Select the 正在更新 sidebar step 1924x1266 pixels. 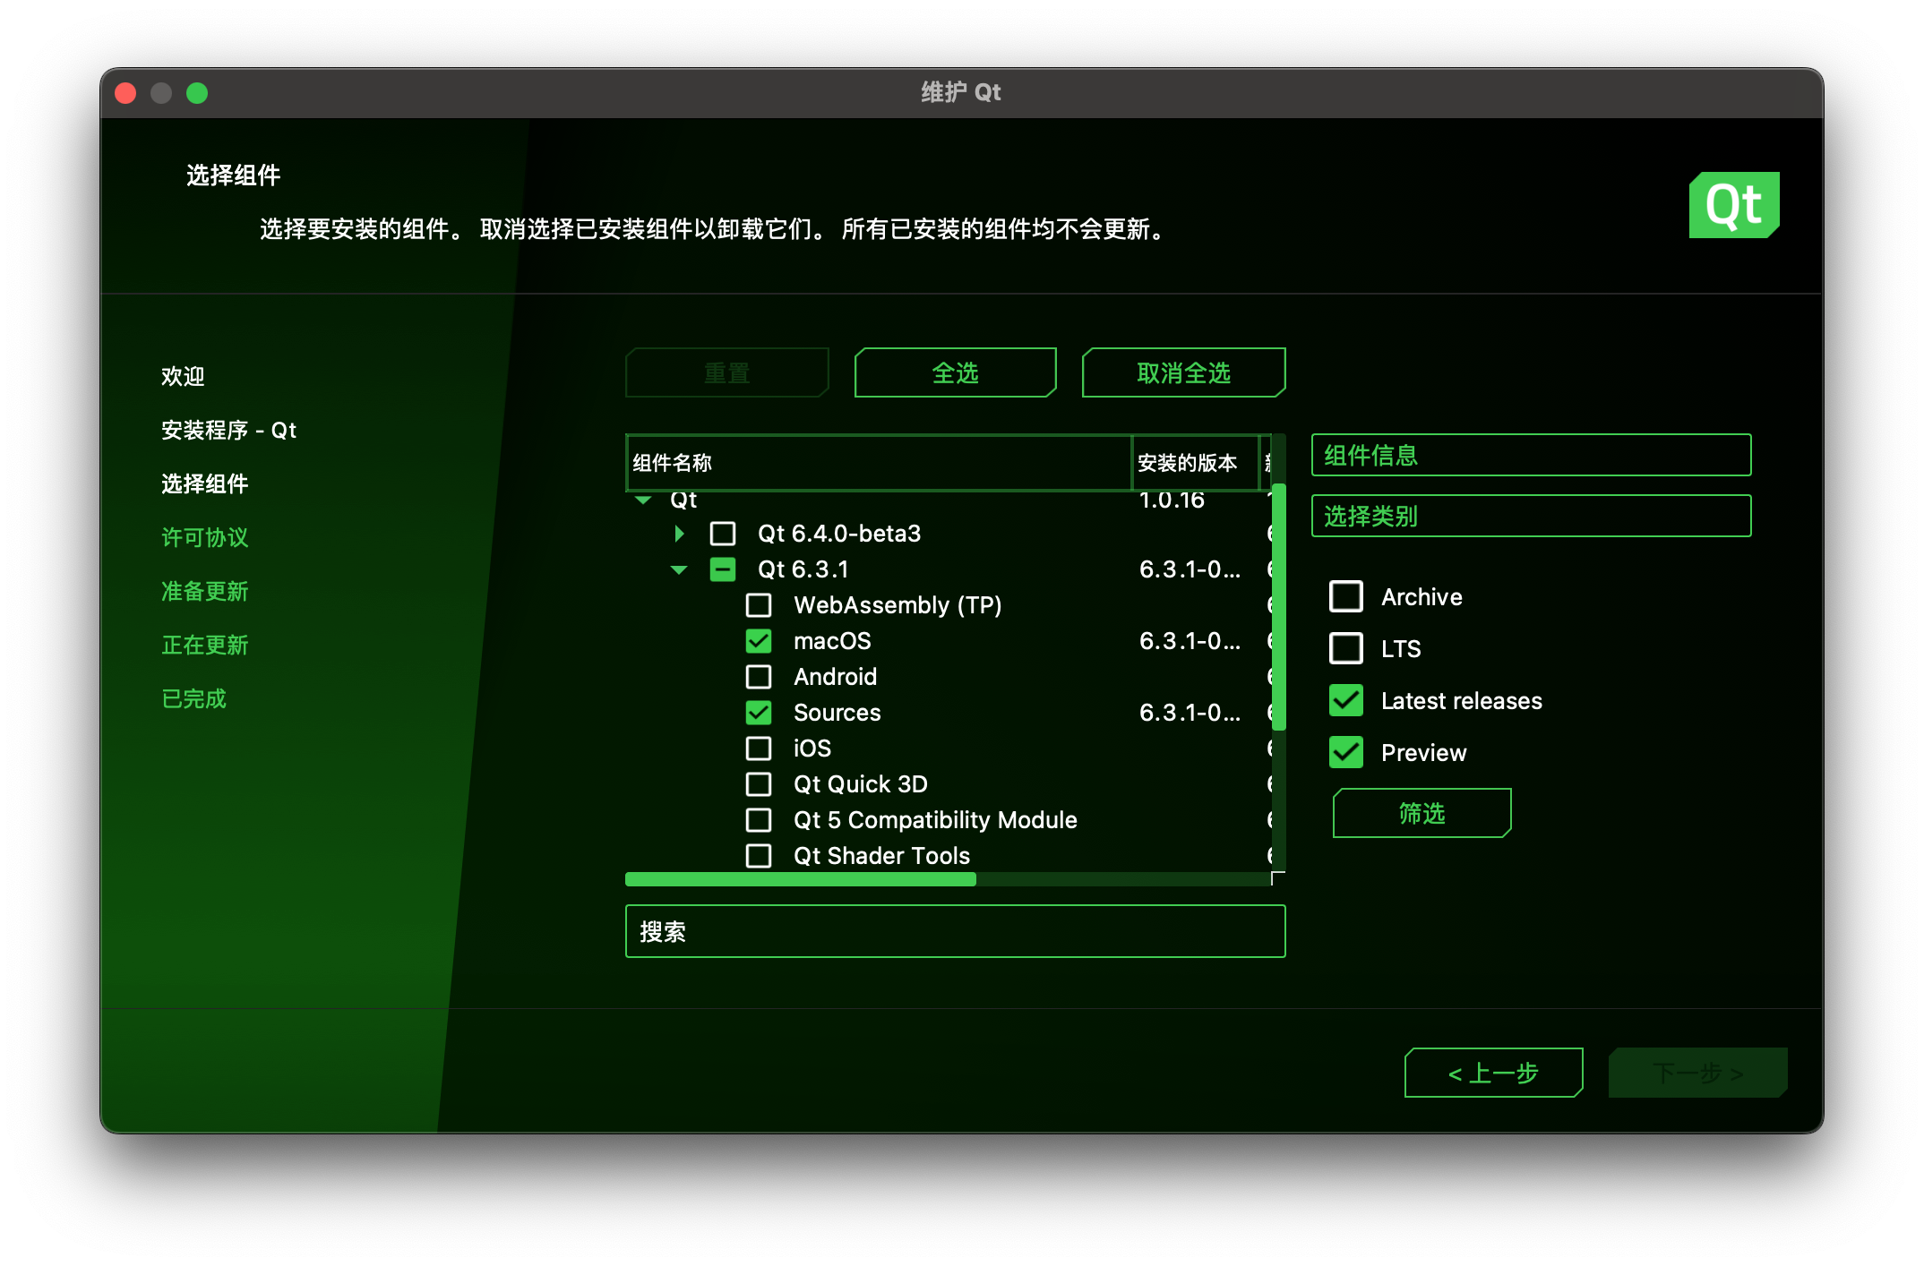204,645
